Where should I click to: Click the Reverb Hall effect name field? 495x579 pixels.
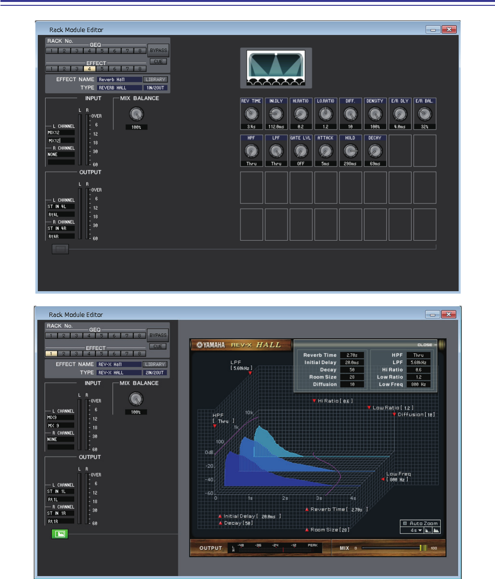(120, 80)
